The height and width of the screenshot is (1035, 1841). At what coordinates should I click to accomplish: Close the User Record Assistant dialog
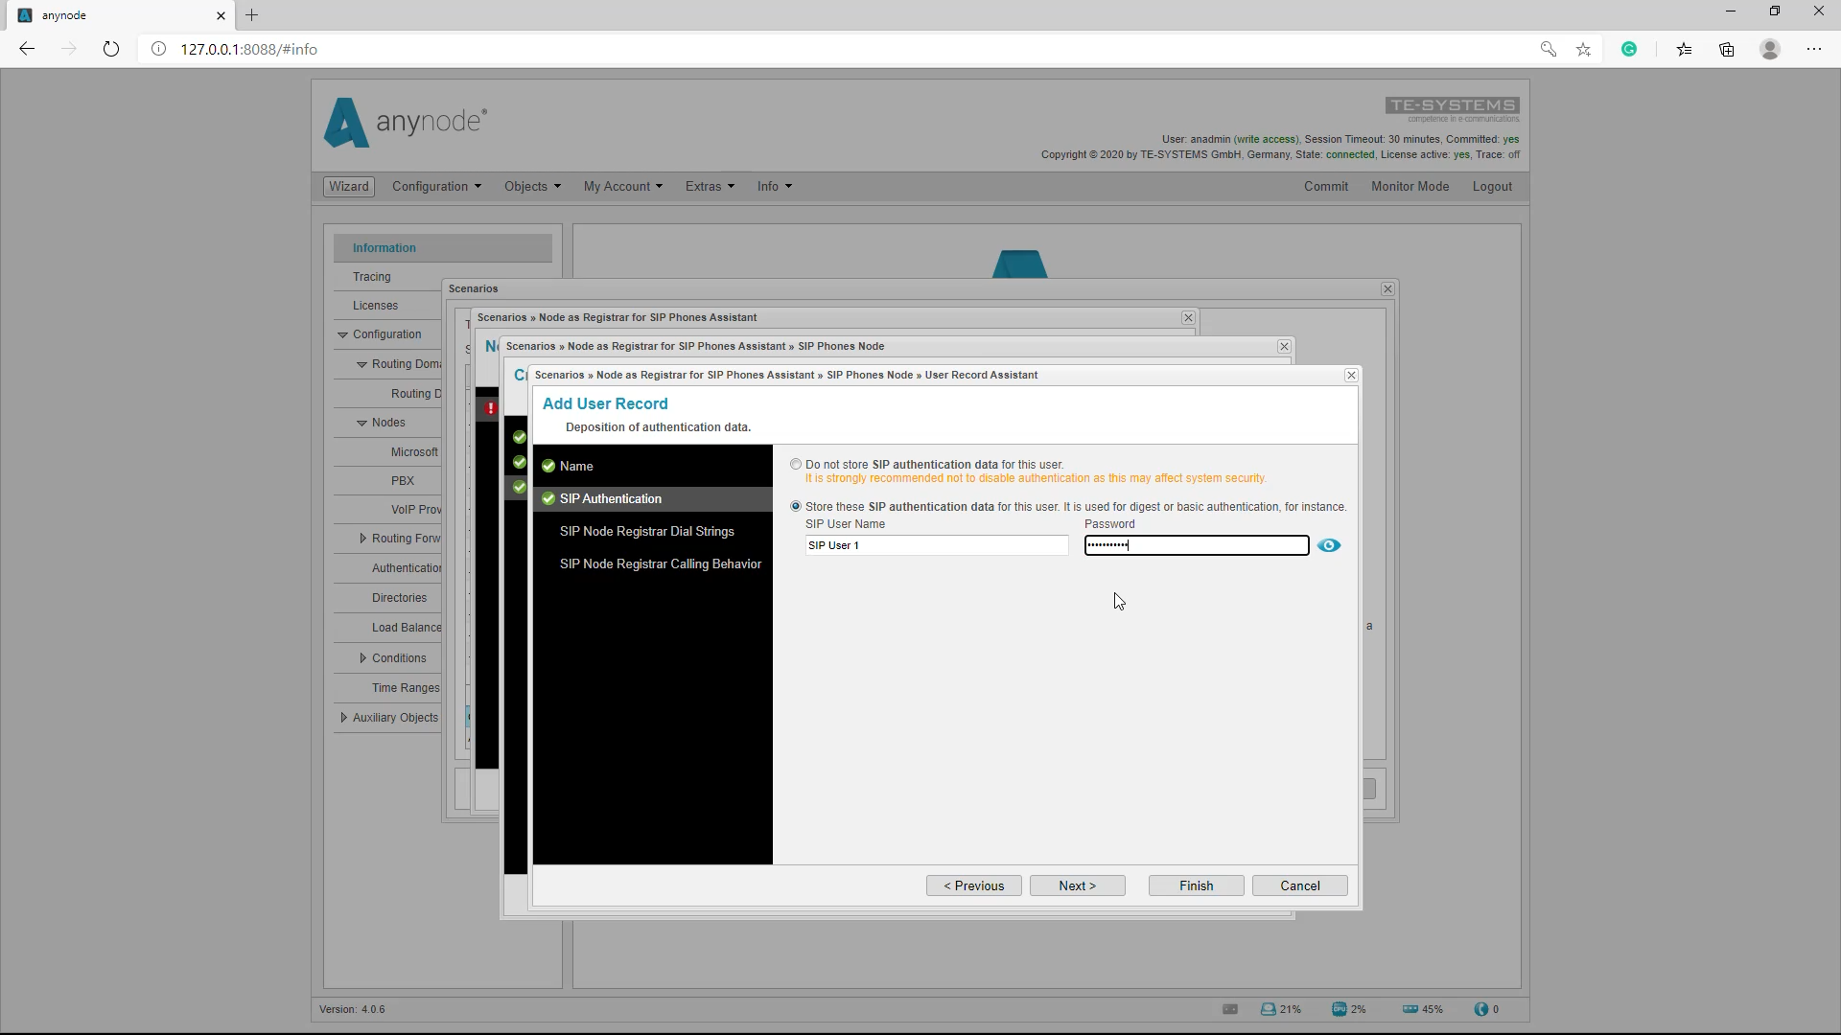click(x=1351, y=375)
